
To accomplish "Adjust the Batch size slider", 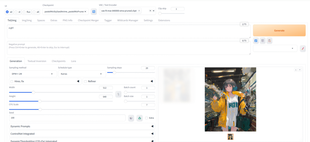I will click(x=139, y=101).
